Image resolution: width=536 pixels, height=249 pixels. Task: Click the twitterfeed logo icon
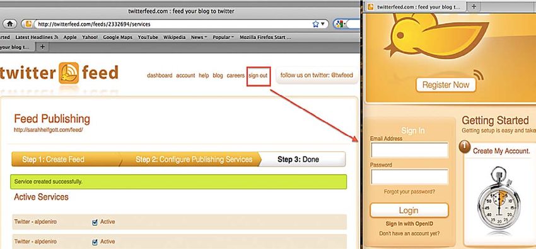coord(69,73)
